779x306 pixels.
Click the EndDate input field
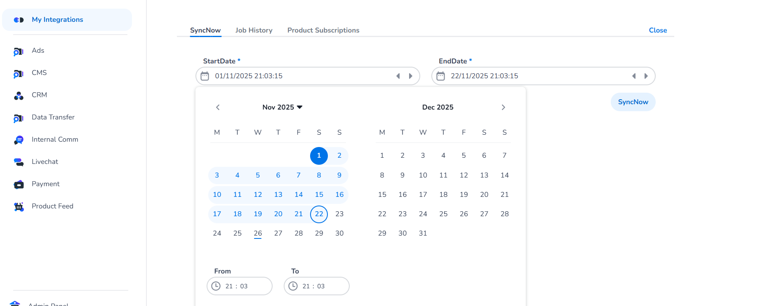click(544, 76)
